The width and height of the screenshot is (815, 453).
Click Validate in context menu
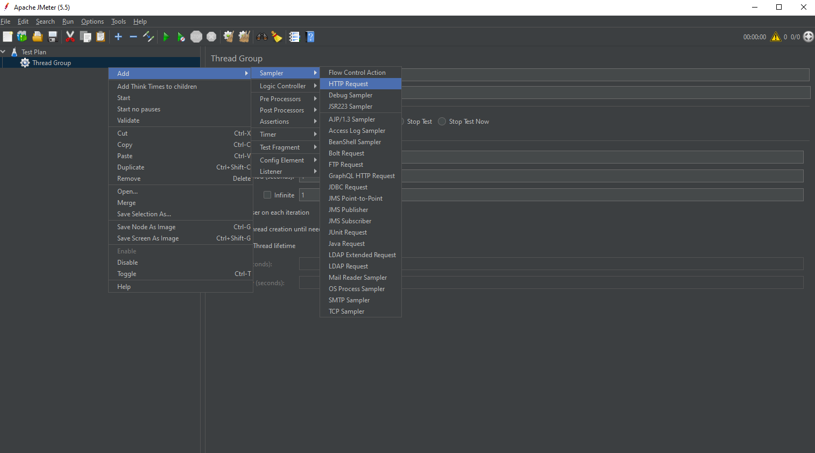pos(180,121)
